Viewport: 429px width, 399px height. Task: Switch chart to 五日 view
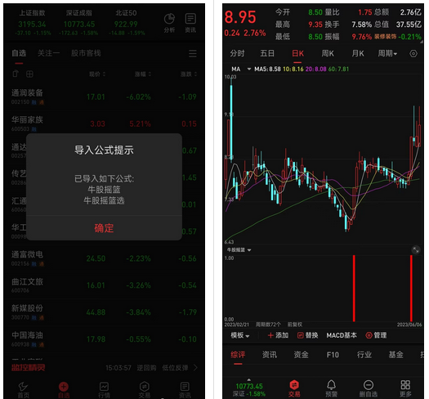pyautogui.click(x=267, y=53)
